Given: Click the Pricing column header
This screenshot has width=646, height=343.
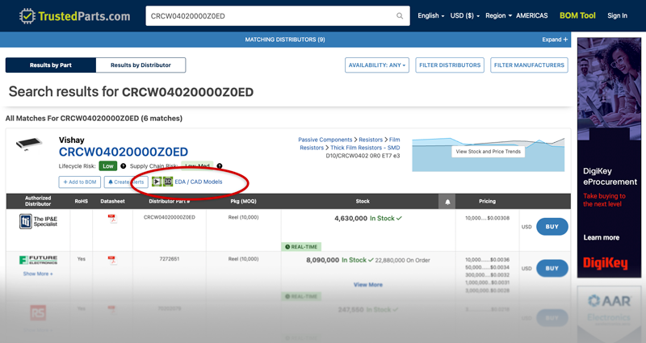Looking at the screenshot, I should click(487, 201).
